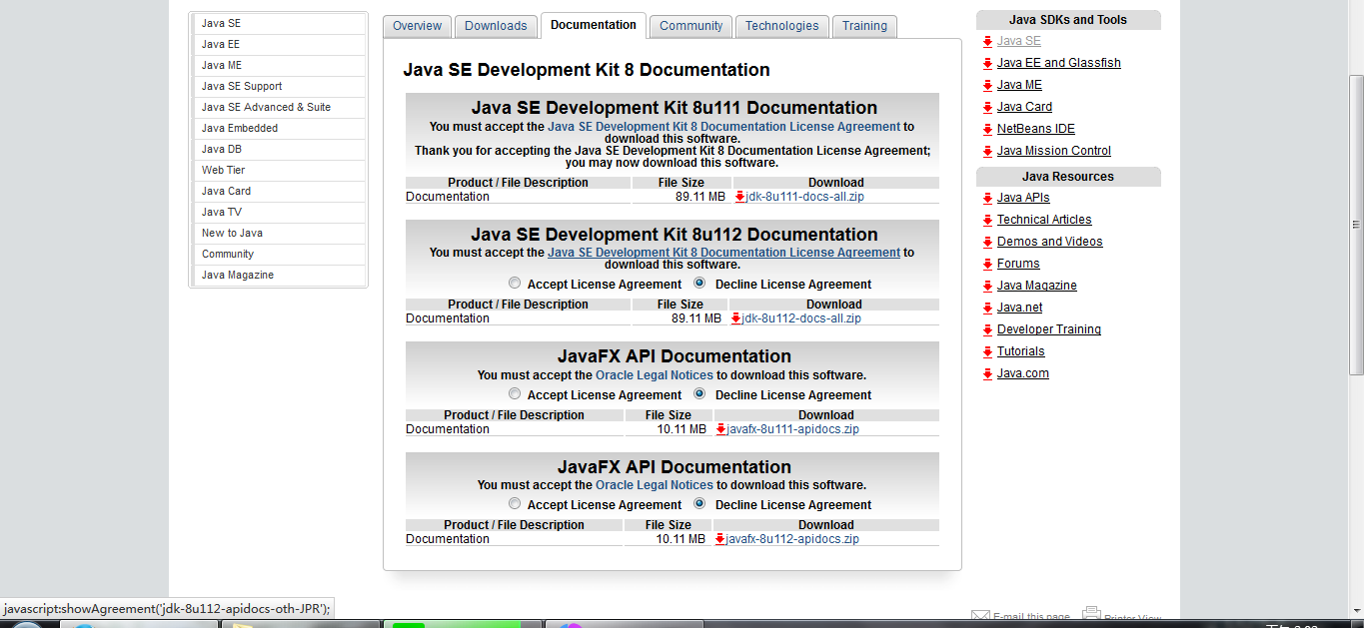Image resolution: width=1364 pixels, height=628 pixels.
Task: Click the red download arrow beside jdk-8u112-docs-all.zip
Action: point(735,318)
